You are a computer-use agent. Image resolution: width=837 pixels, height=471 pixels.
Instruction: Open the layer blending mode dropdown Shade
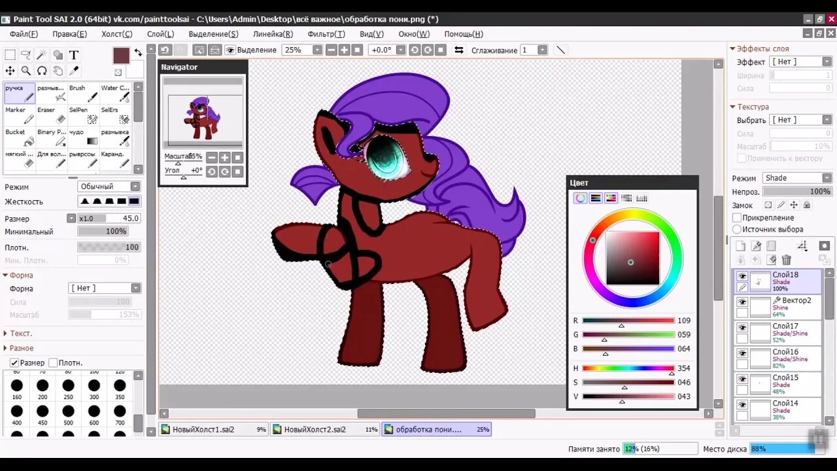click(797, 178)
